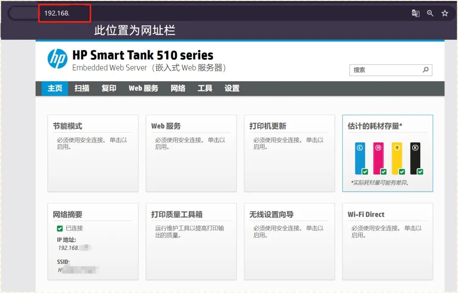Open the 复印 tab
458x293 pixels.
point(109,88)
